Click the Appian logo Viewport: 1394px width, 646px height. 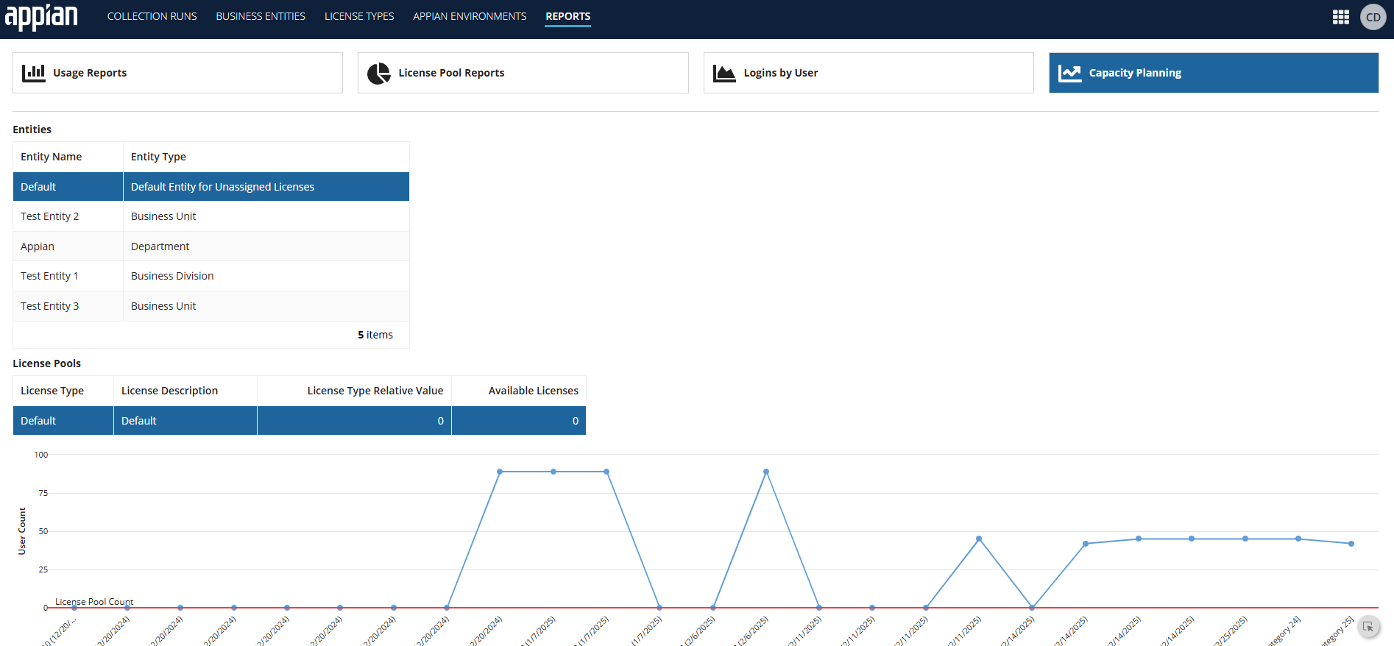tap(41, 16)
